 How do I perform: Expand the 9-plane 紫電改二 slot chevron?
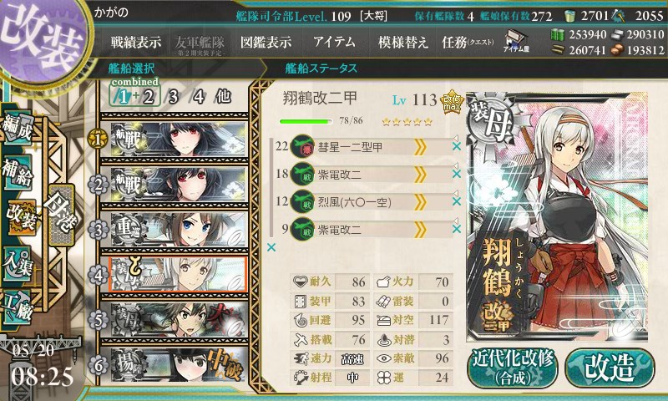point(420,230)
